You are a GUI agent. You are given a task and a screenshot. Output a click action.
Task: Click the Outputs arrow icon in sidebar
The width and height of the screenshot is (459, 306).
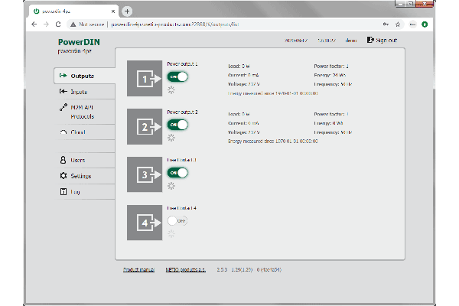pos(63,76)
